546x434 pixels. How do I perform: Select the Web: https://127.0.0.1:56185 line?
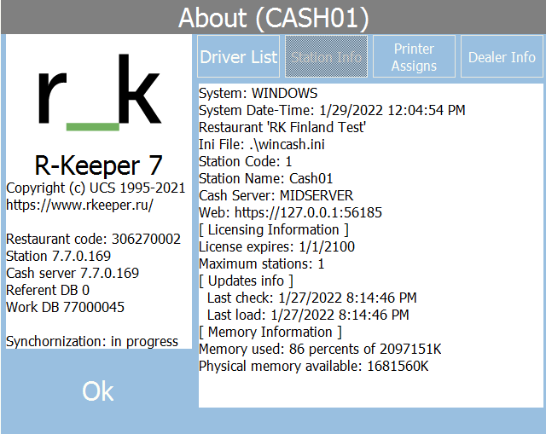click(x=290, y=212)
